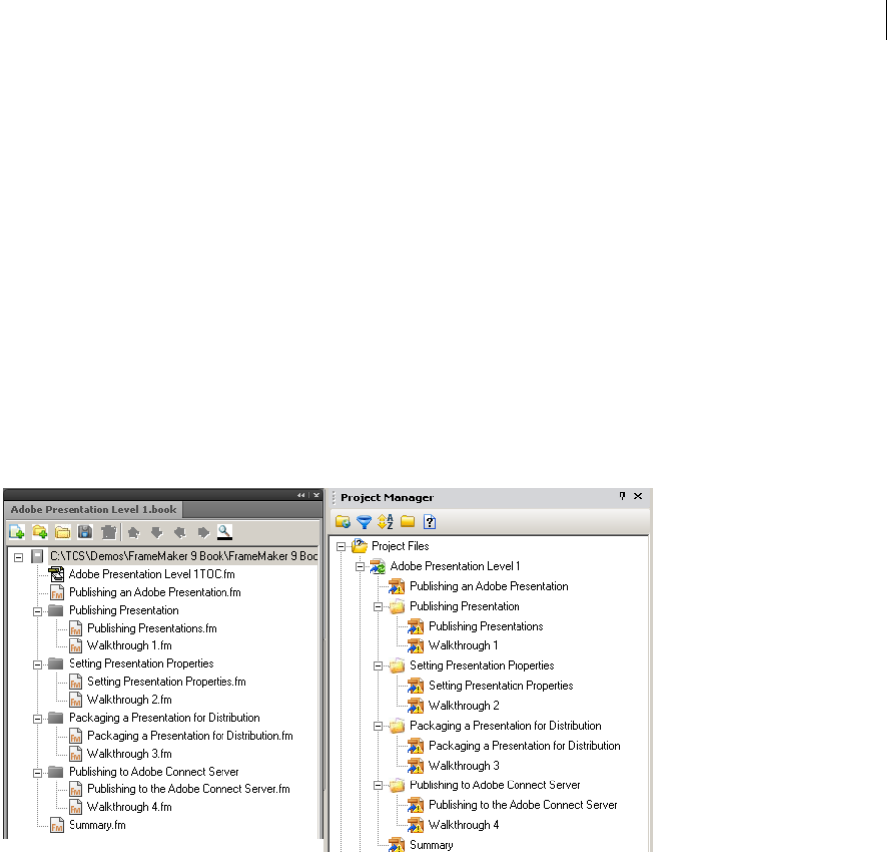Click topic icon beside Walkthrough 4 in Project Manager
The width and height of the screenshot is (887, 852).
click(416, 825)
